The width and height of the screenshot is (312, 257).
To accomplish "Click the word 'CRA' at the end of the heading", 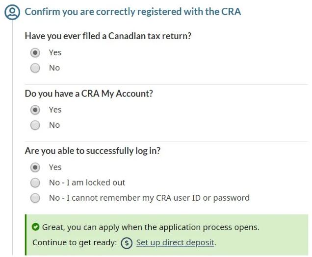I will tap(231, 12).
